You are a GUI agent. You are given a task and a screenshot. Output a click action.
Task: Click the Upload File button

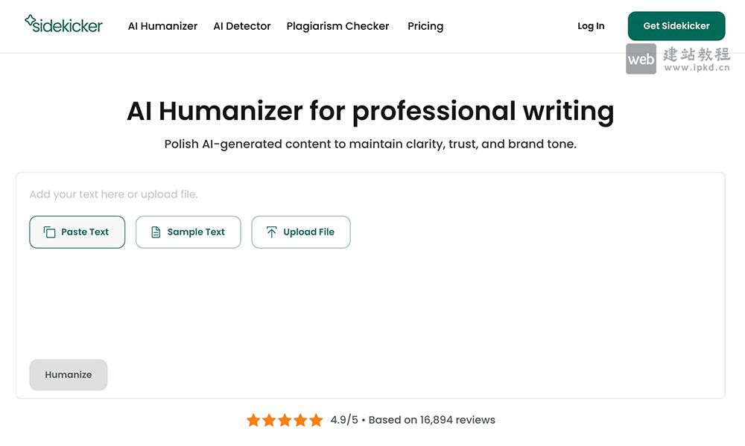tap(301, 232)
